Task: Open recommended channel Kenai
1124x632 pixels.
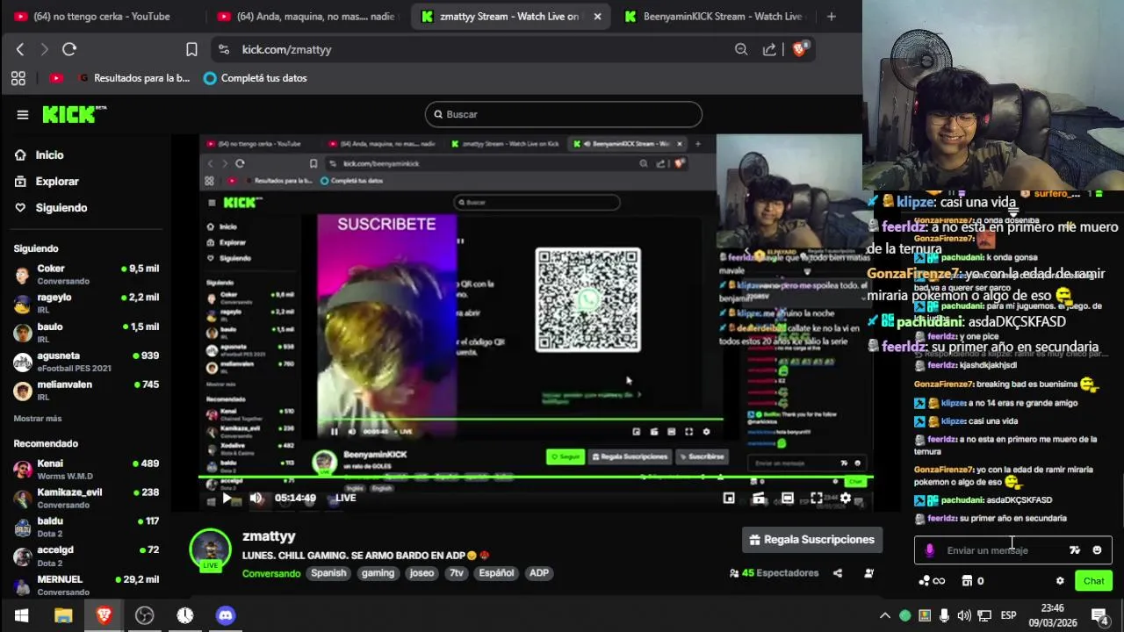Action: [x=86, y=469]
